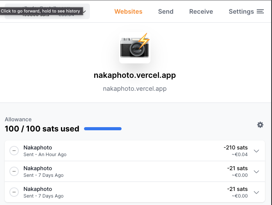Go to the Send tab
This screenshot has width=272, height=205.
pos(166,11)
